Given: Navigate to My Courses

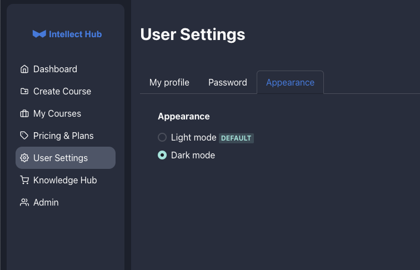Looking at the screenshot, I should pyautogui.click(x=57, y=113).
